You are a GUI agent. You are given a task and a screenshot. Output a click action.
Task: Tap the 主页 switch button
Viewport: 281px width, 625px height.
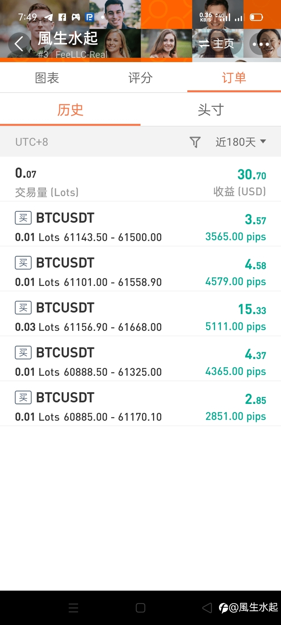pyautogui.click(x=217, y=43)
